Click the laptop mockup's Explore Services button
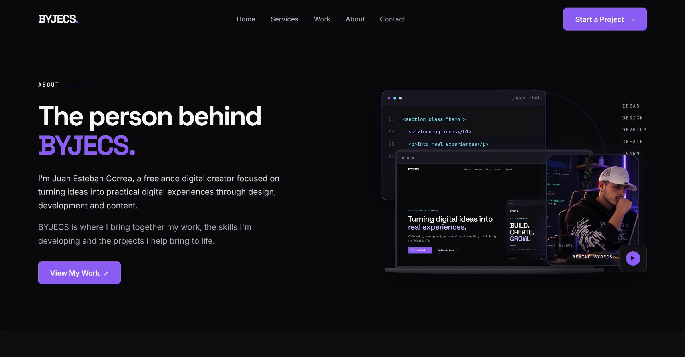685x357 pixels. 446,250
